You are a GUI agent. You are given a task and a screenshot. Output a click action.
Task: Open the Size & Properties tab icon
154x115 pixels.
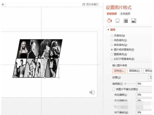pyautogui.click(x=126, y=21)
